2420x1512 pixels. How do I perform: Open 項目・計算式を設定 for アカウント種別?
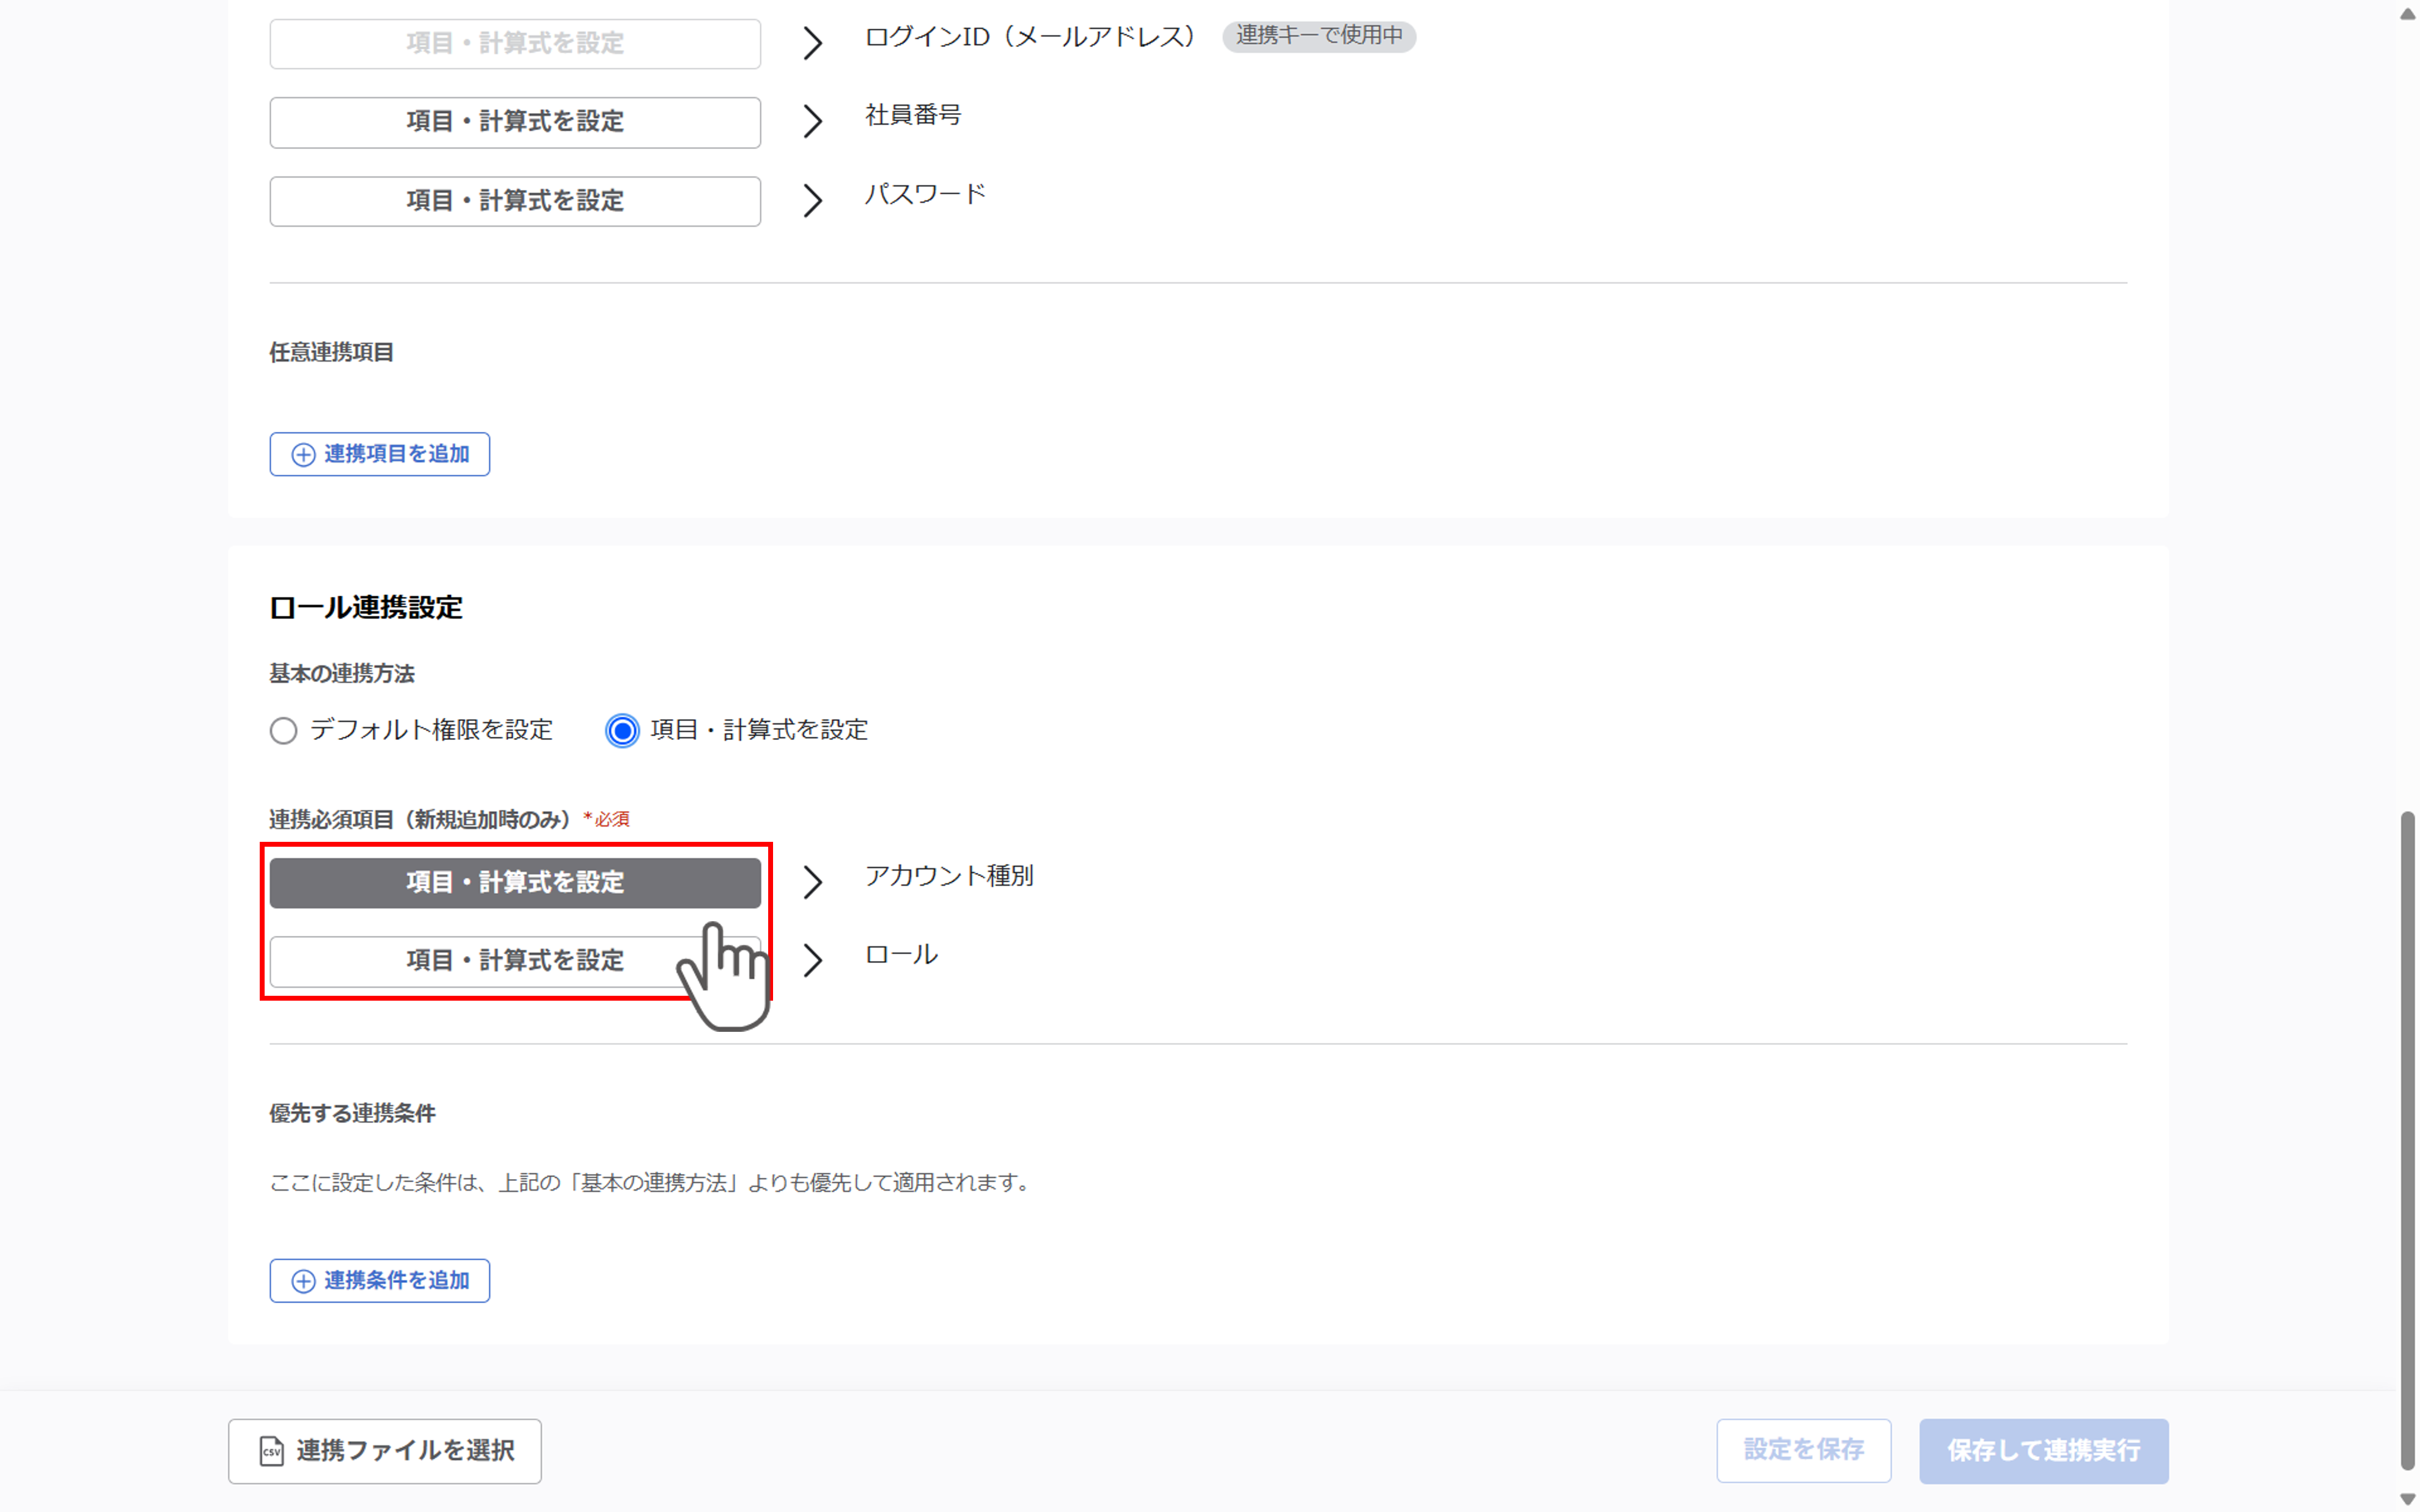[515, 882]
